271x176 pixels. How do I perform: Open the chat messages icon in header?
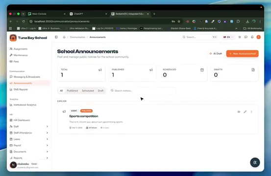pyautogui.click(x=246, y=37)
